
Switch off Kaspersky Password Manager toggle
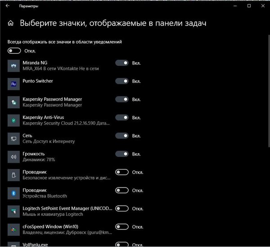coord(122,99)
